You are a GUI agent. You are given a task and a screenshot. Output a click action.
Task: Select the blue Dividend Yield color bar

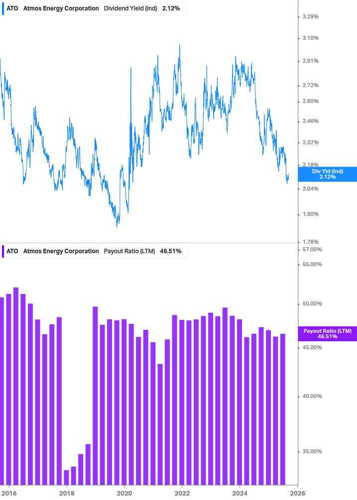pyautogui.click(x=3, y=8)
